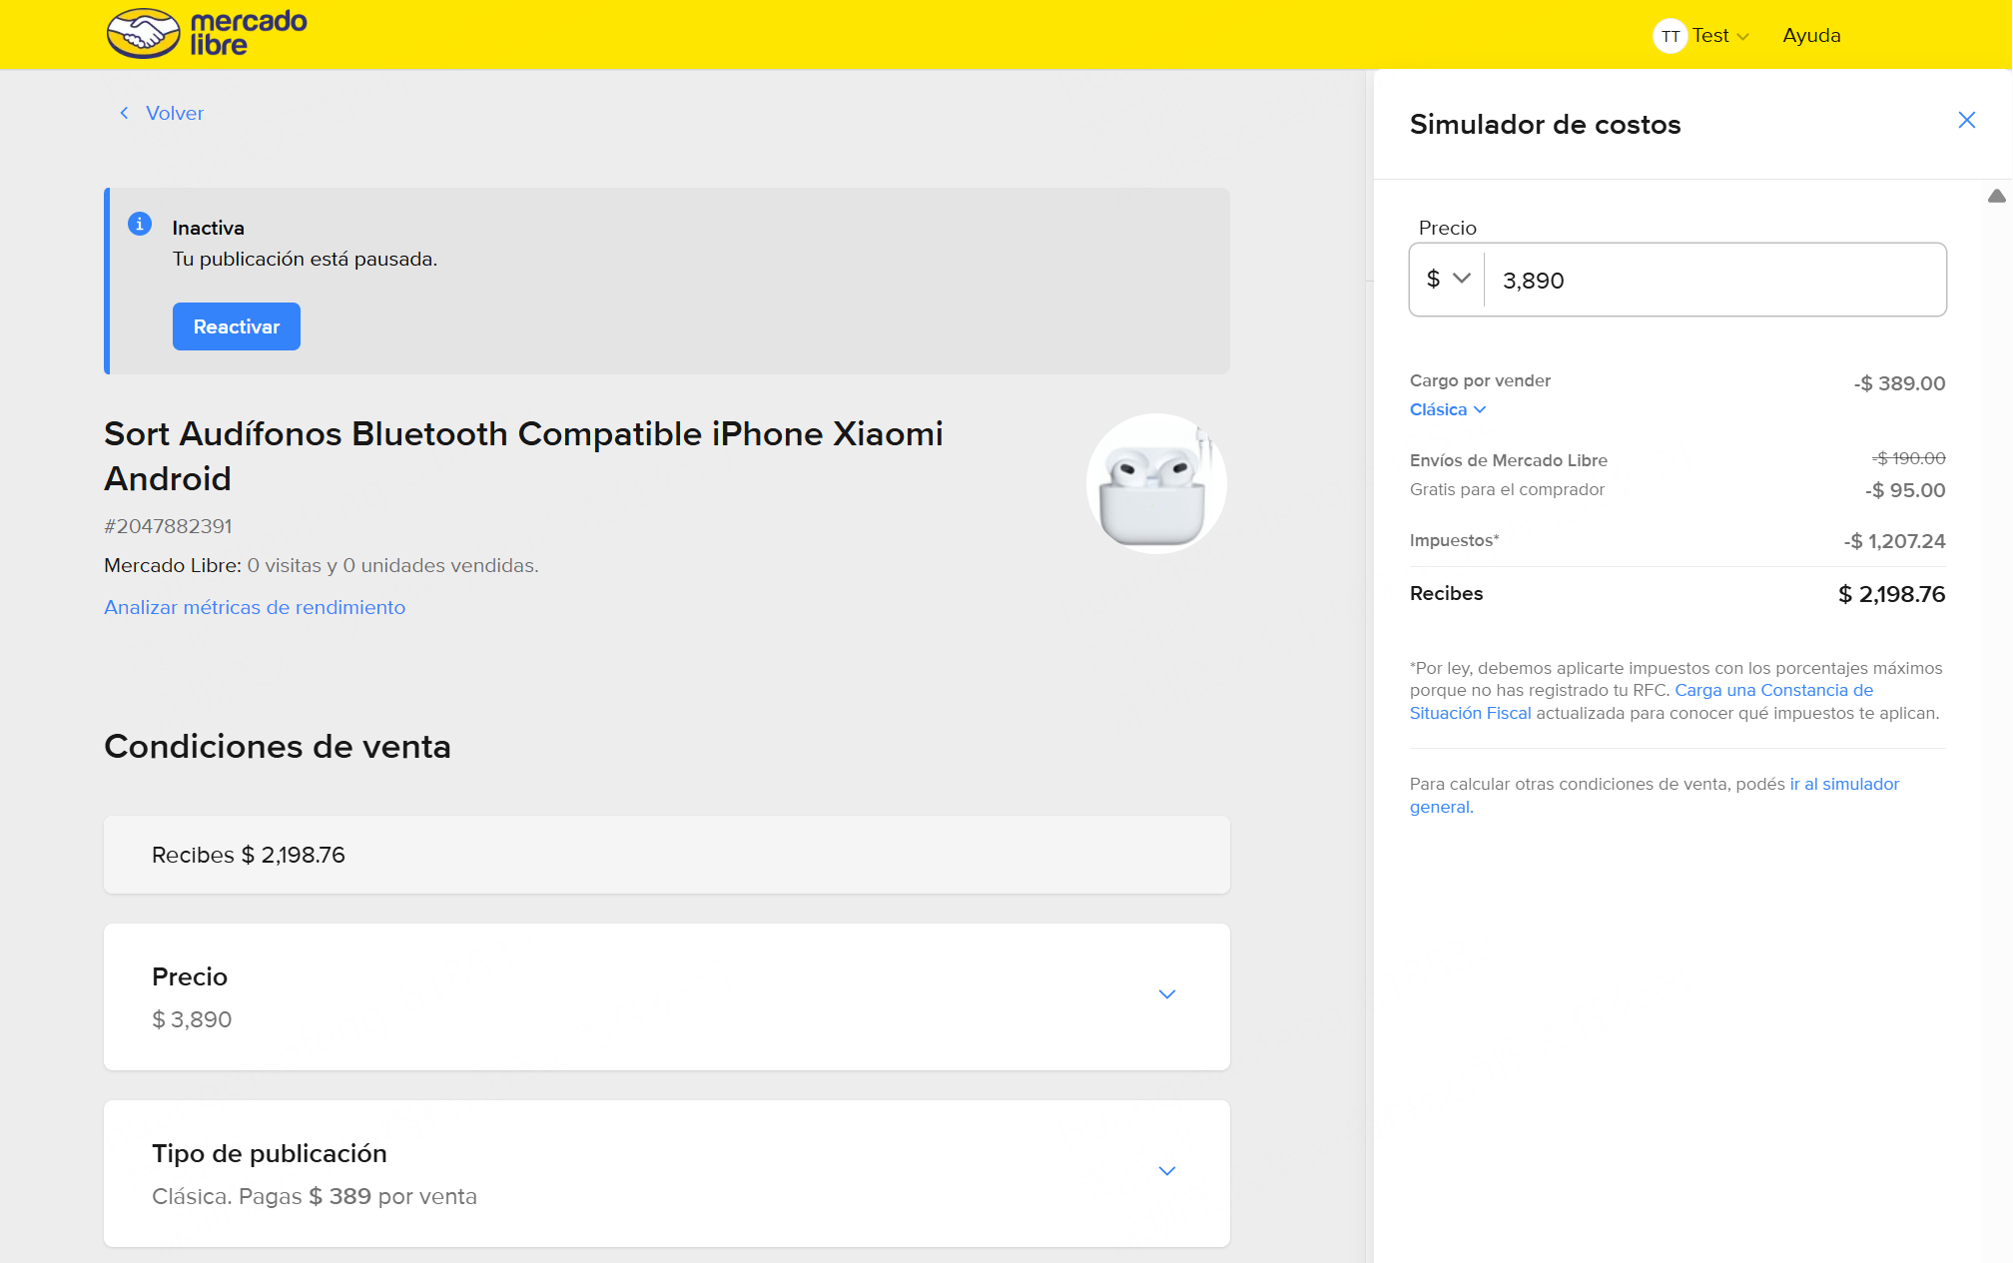Open the Ayuda menu
The width and height of the screenshot is (2013, 1263).
click(x=1810, y=35)
